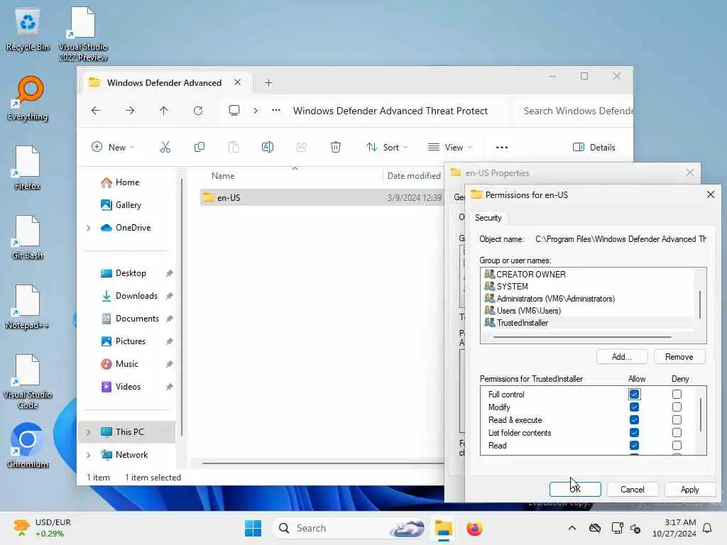Click the group list horizontal scrollbar
The width and height of the screenshot is (727, 545).
point(582,337)
